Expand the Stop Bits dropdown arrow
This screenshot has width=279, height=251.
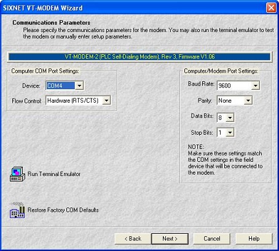click(x=230, y=132)
